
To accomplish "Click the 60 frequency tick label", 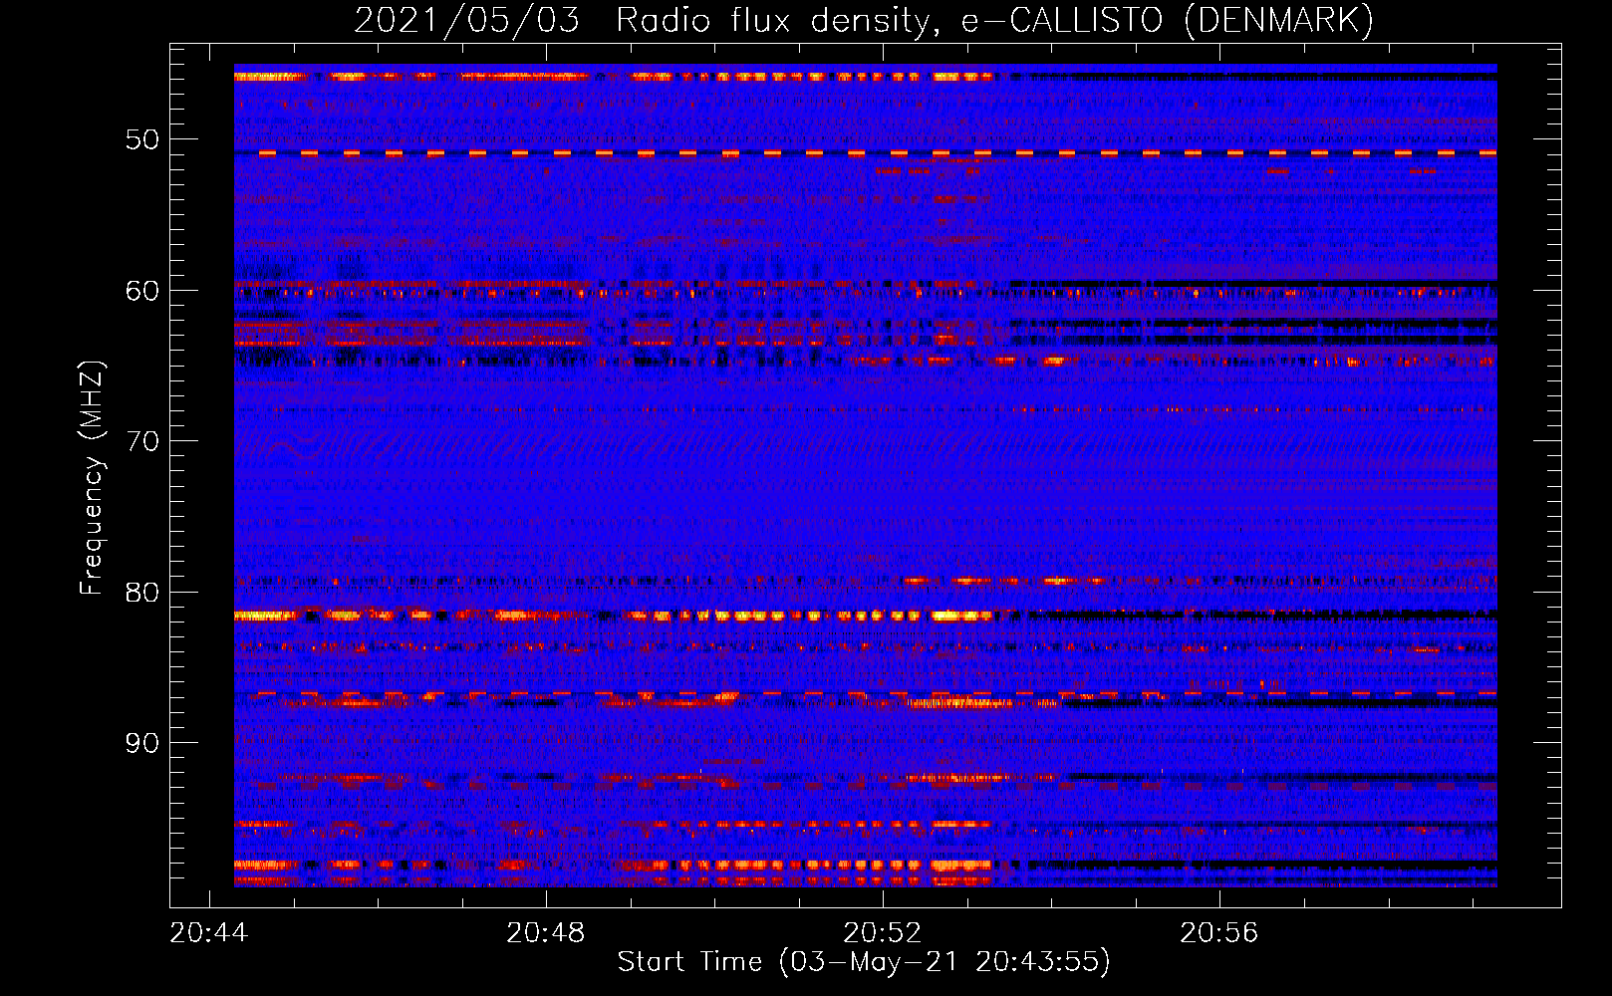I will pos(142,291).
